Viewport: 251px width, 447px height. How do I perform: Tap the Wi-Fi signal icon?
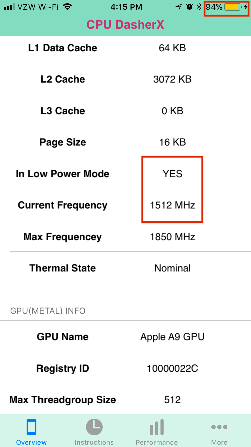click(x=67, y=7)
